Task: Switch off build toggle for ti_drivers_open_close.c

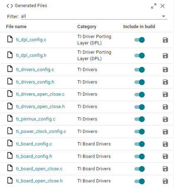Action: [140, 95]
